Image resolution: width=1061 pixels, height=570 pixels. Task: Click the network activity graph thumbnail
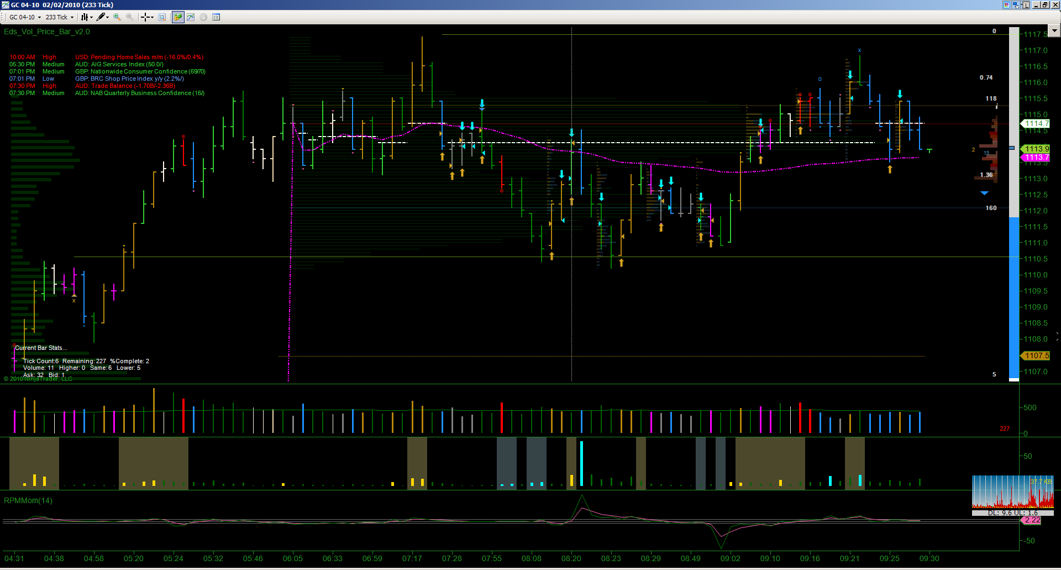click(1012, 492)
